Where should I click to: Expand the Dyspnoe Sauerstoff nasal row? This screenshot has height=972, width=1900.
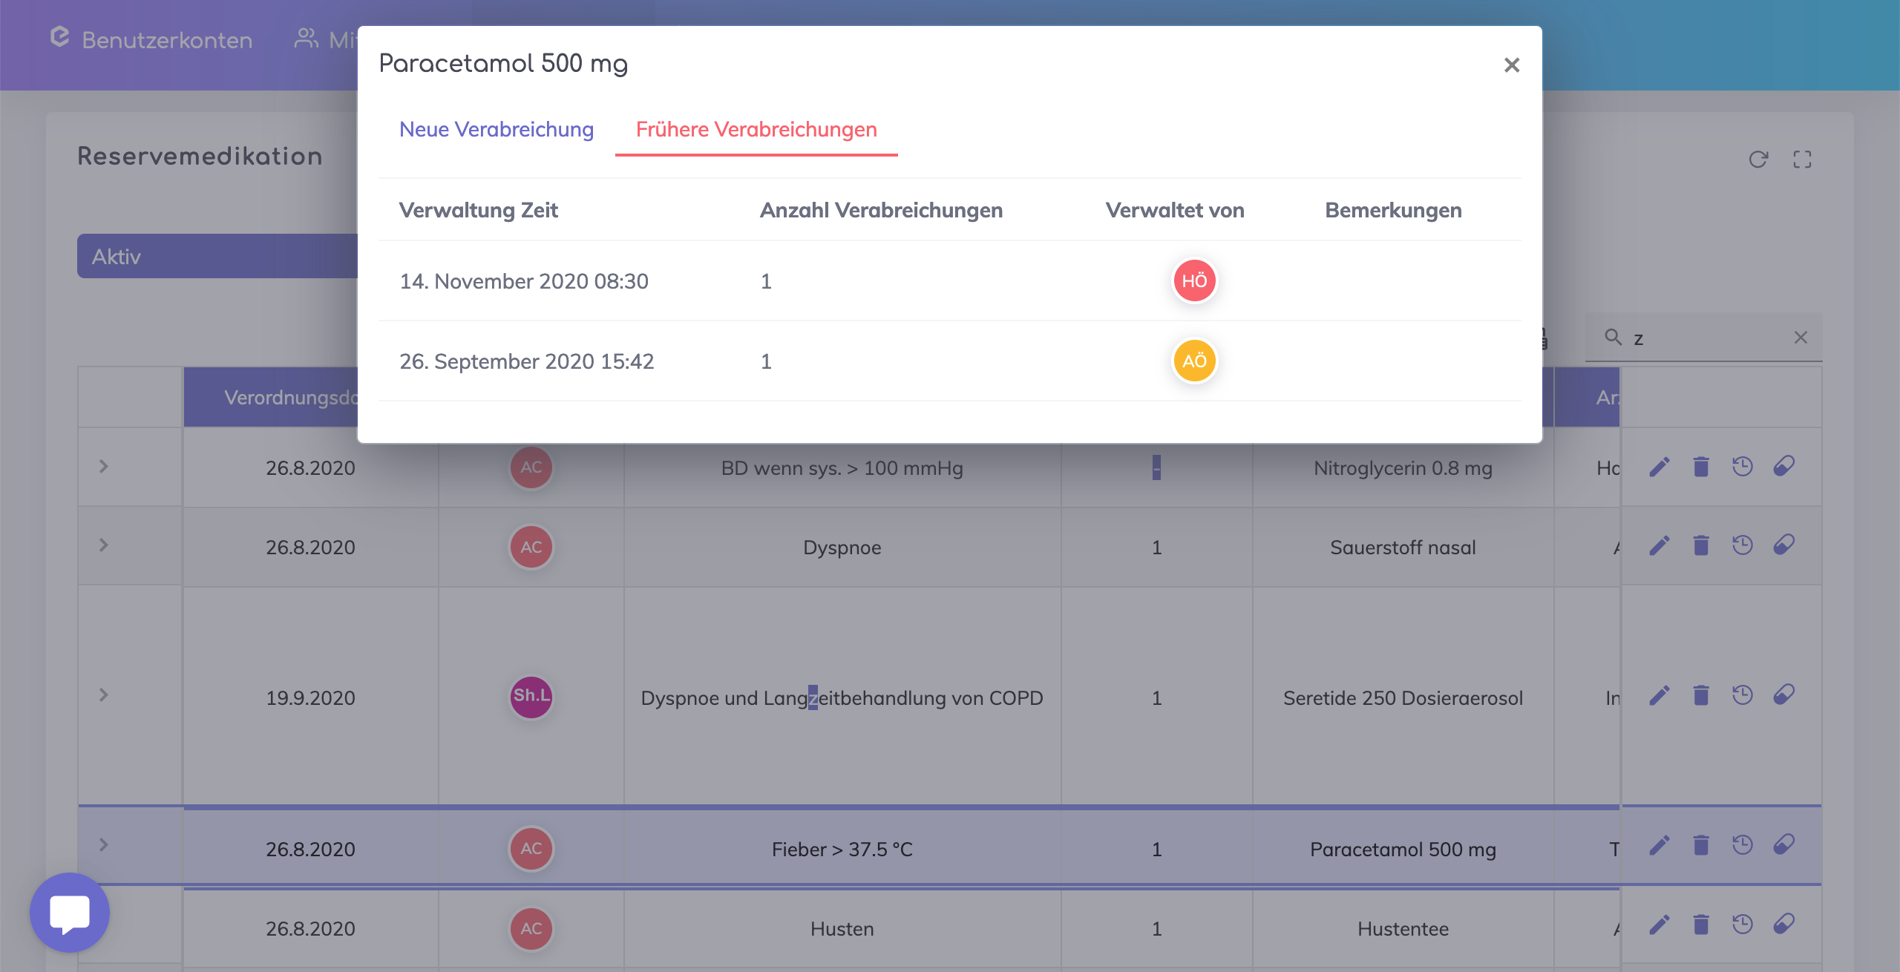click(104, 545)
